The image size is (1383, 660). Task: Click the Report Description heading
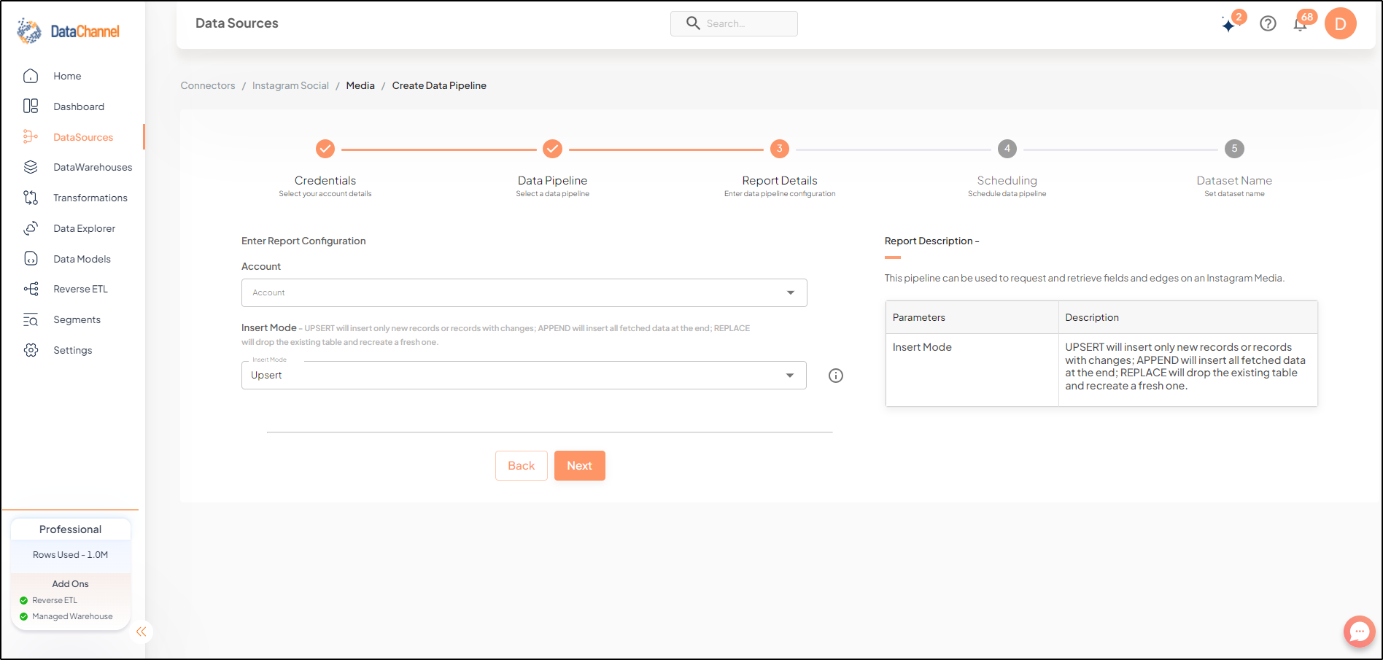coord(931,241)
